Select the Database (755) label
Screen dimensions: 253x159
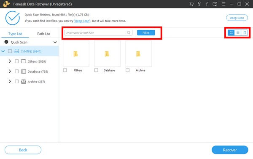coord(38,72)
